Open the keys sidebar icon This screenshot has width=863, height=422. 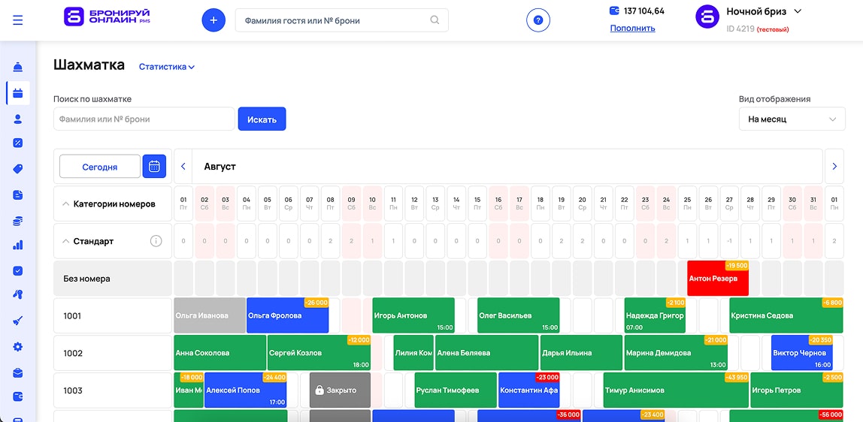(x=17, y=295)
